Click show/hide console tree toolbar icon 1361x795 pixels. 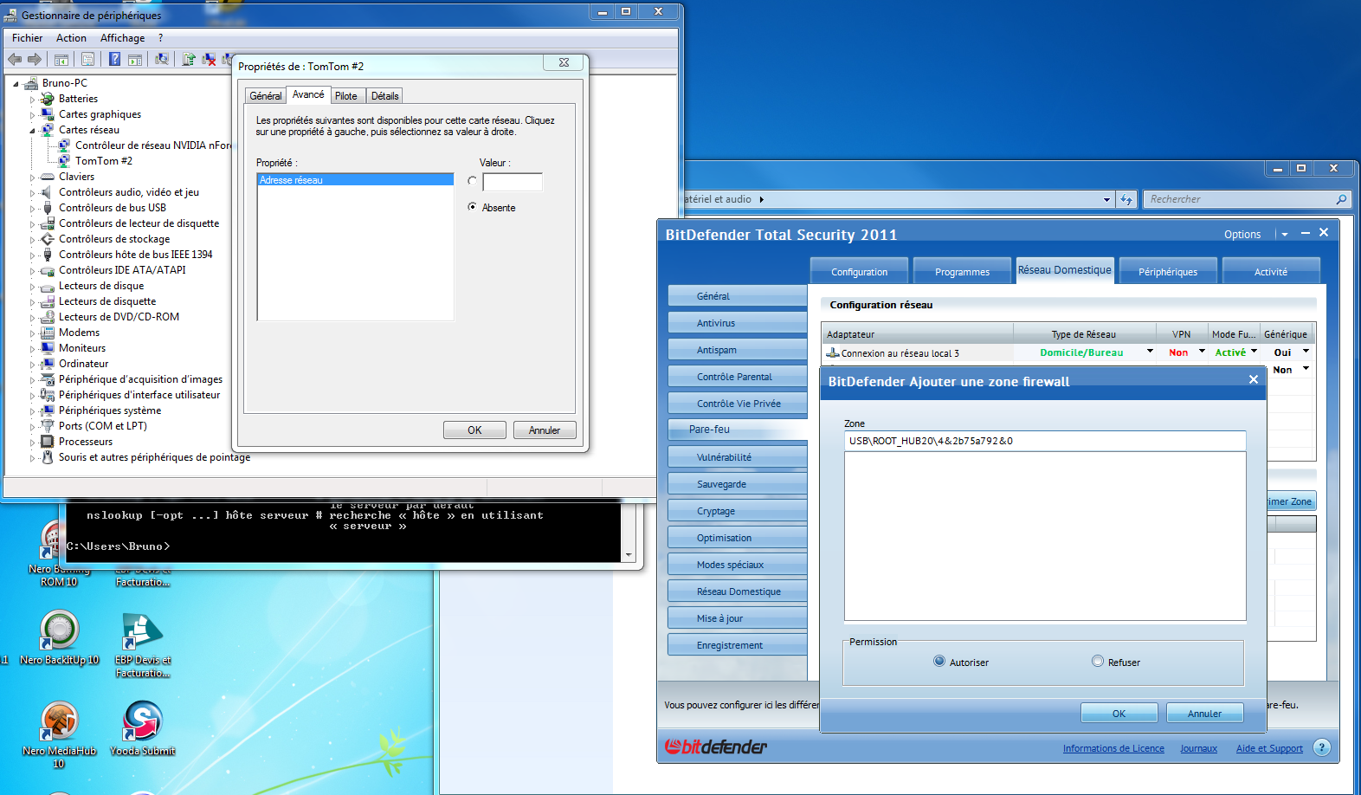pyautogui.click(x=61, y=59)
